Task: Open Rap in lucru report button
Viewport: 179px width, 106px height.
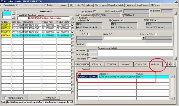Action: 101,5
